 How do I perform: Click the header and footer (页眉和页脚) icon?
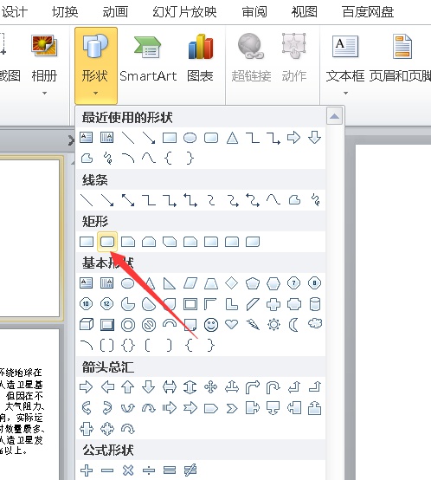coord(402,47)
